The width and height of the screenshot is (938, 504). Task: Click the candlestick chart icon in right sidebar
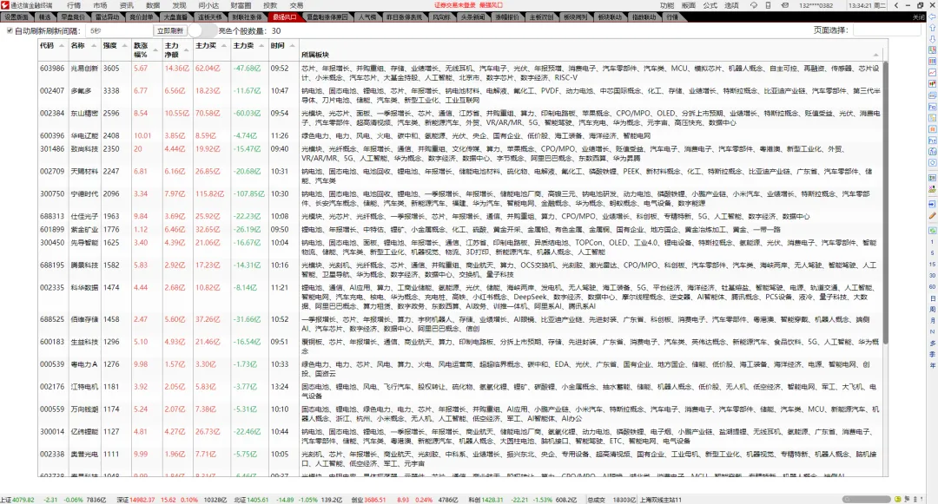932,84
